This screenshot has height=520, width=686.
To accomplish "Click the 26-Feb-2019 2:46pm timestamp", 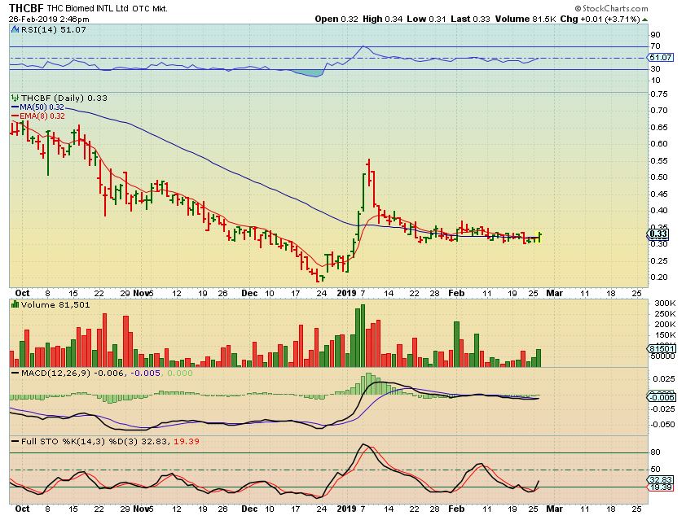I will (x=49, y=20).
